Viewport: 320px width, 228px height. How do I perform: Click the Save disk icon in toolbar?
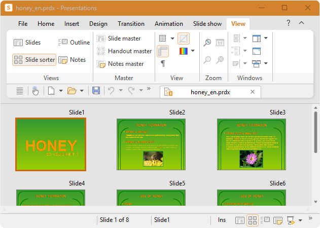click(96, 91)
